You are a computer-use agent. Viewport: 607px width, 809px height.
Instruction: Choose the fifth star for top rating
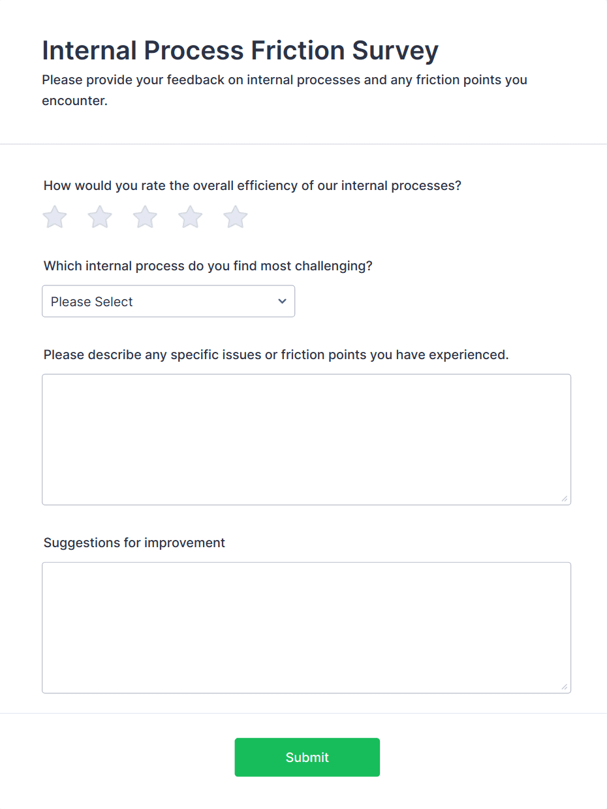tap(236, 217)
